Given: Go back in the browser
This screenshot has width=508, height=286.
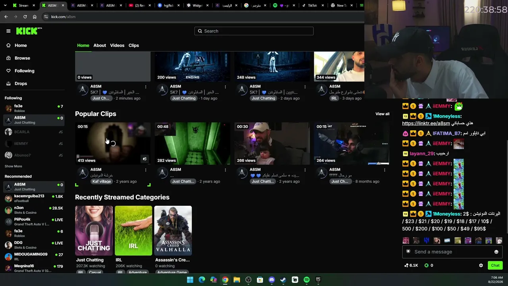Looking at the screenshot, I should point(6,17).
